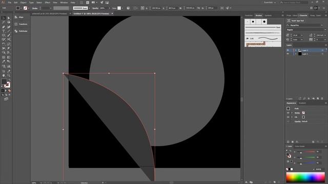Expand the top layer in the Layers panel
This screenshot has width=328, height=184.
(x=296, y=50)
